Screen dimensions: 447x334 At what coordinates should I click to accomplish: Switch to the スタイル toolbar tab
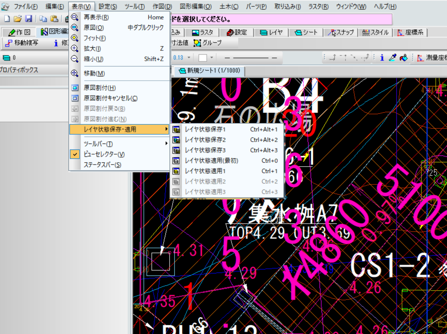tap(375, 32)
